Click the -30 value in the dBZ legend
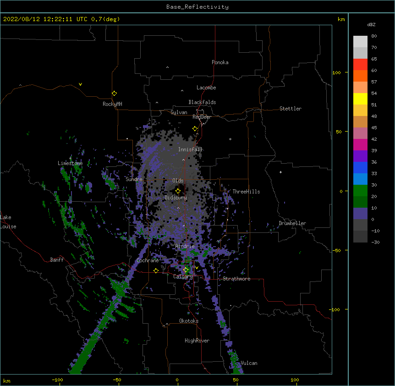The height and width of the screenshot is (386, 395). (375, 243)
